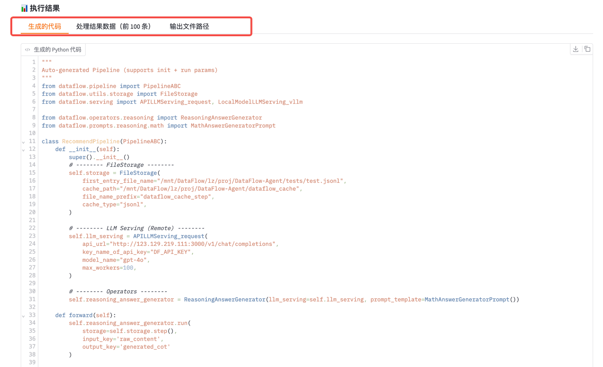Collapse the forward method fold at line 33
The width and height of the screenshot is (603, 367).
[x=23, y=315]
